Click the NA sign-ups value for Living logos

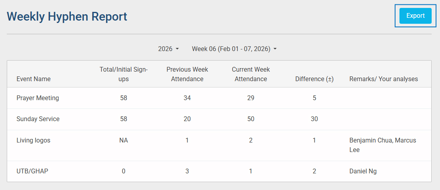pos(124,141)
